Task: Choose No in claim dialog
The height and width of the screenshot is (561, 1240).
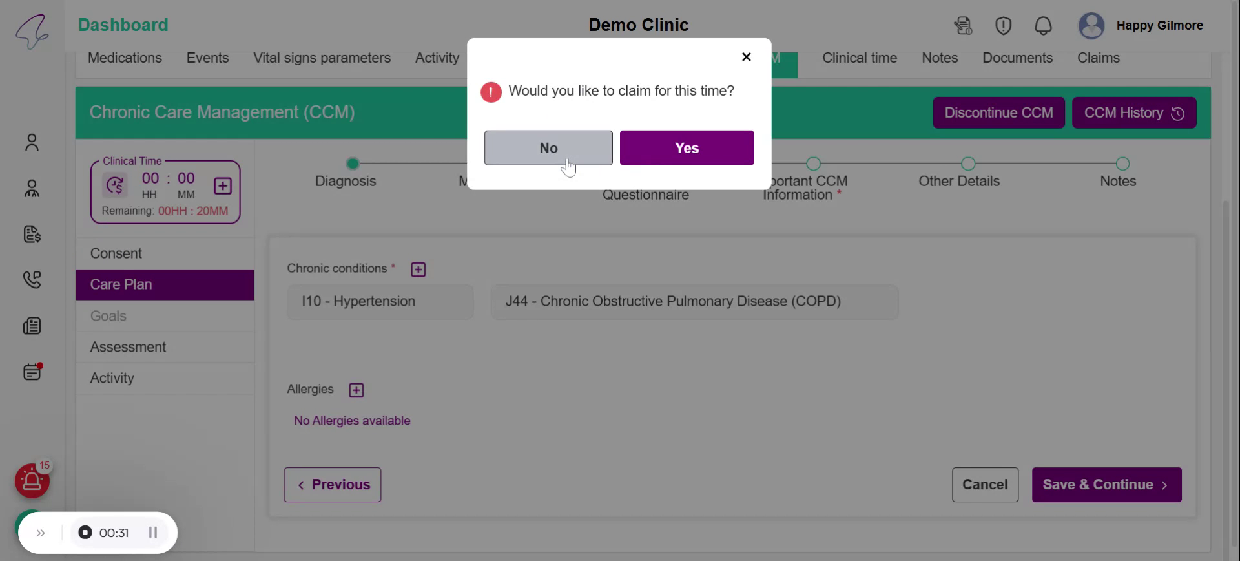Action: point(548,148)
